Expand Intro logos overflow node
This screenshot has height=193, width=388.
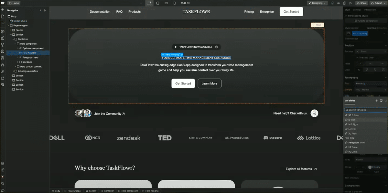(x=13, y=71)
